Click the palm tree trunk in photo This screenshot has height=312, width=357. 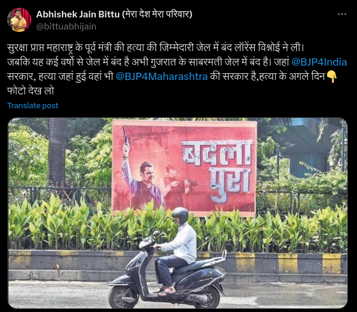[57, 151]
